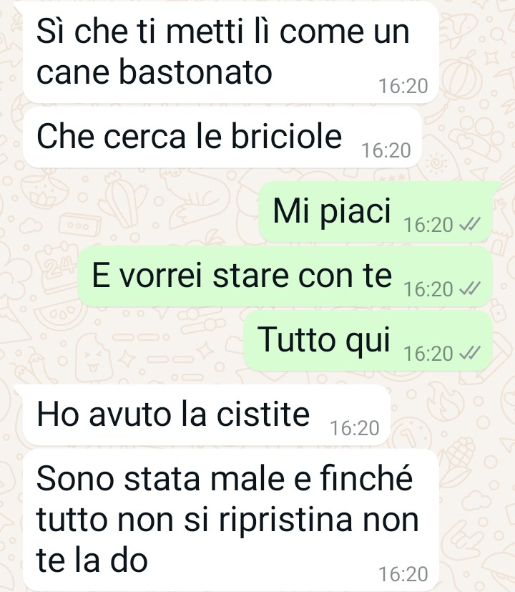Tap the timestamp of the 'Tutto qui' message
The height and width of the screenshot is (592, 515).
click(428, 354)
